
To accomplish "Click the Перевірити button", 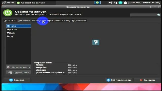I will pos(18,72).
